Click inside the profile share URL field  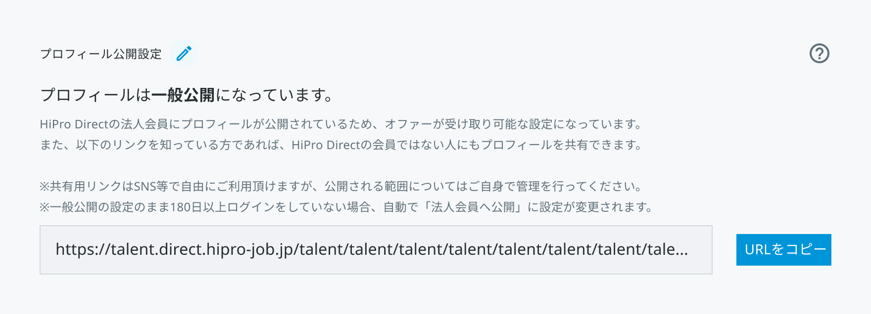[x=376, y=250]
